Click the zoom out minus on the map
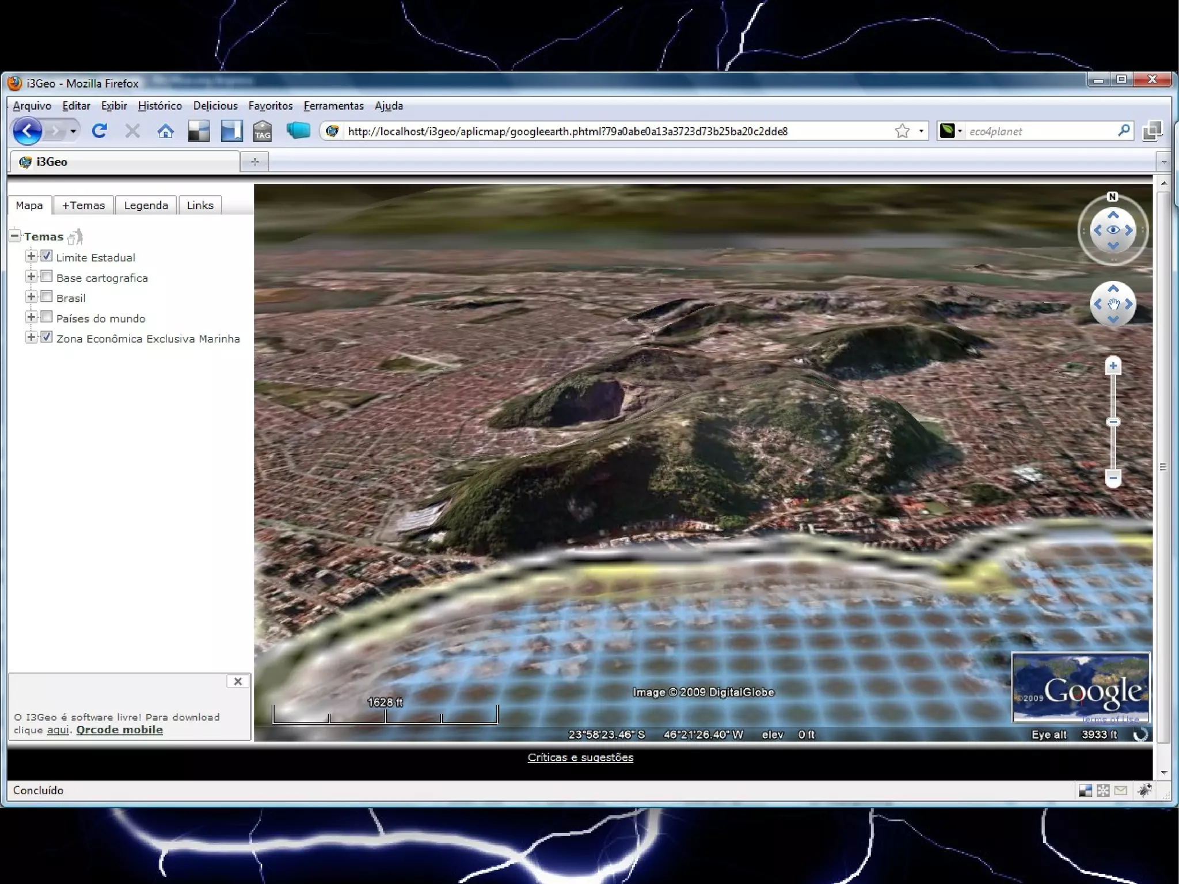 click(x=1113, y=477)
